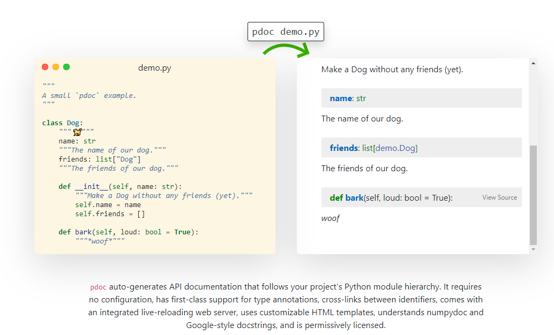Screen dimensions: 554x335
Task: Click the docs panel scrollbar thumb
Action: [533, 195]
